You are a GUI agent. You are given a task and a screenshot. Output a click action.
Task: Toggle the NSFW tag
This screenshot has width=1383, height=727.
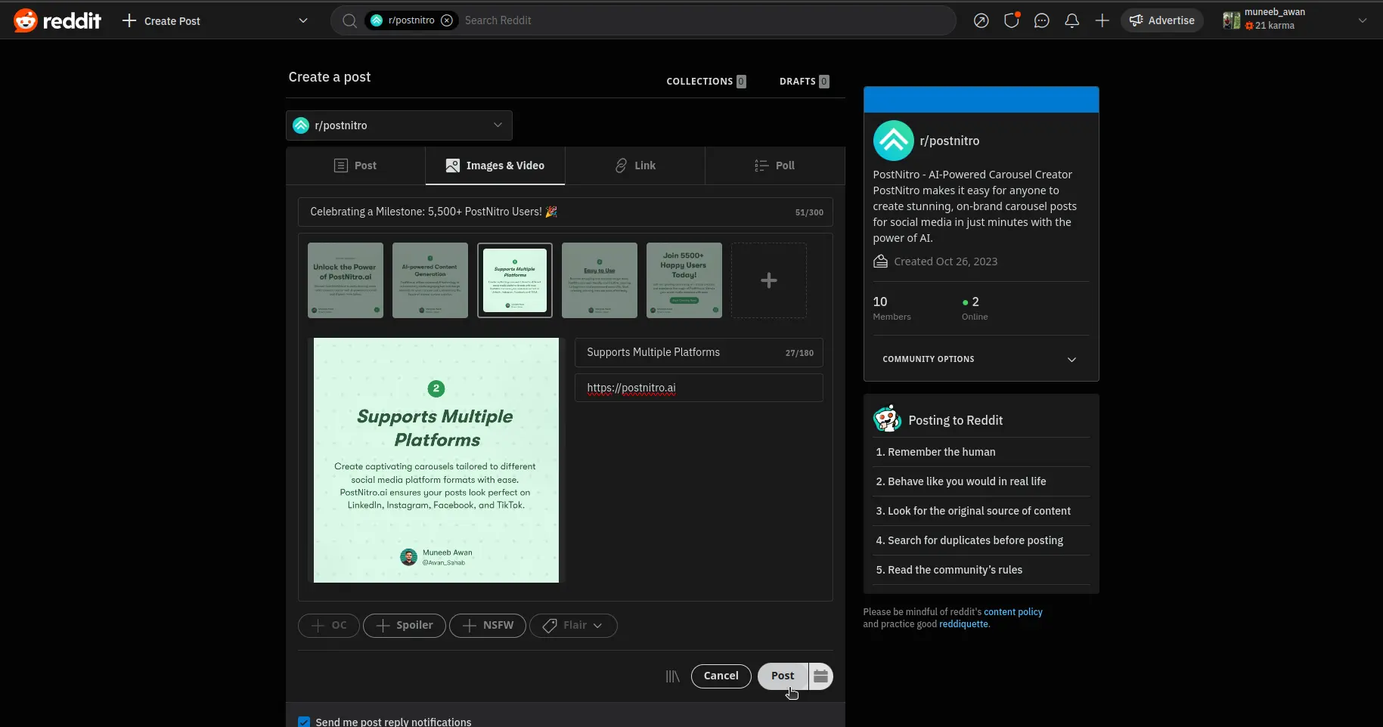pos(488,625)
